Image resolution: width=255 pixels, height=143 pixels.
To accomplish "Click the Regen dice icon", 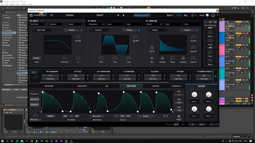I will click(179, 116).
